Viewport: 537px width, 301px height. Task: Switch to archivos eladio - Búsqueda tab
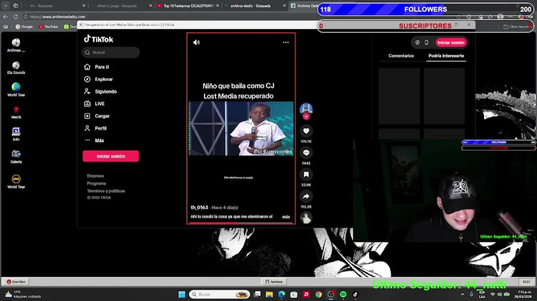tap(255, 6)
